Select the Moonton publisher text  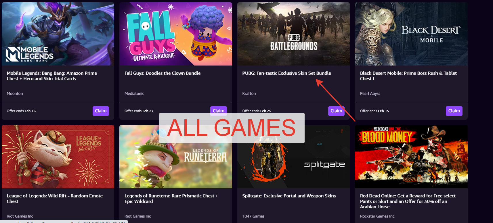[x=15, y=94]
